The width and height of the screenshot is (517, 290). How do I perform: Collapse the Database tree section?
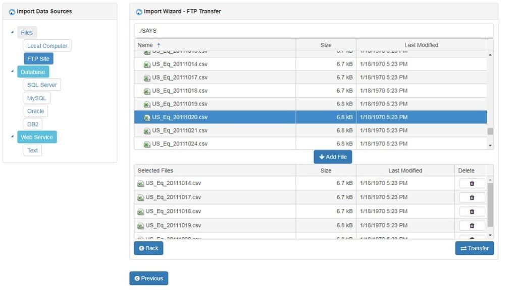click(12, 71)
